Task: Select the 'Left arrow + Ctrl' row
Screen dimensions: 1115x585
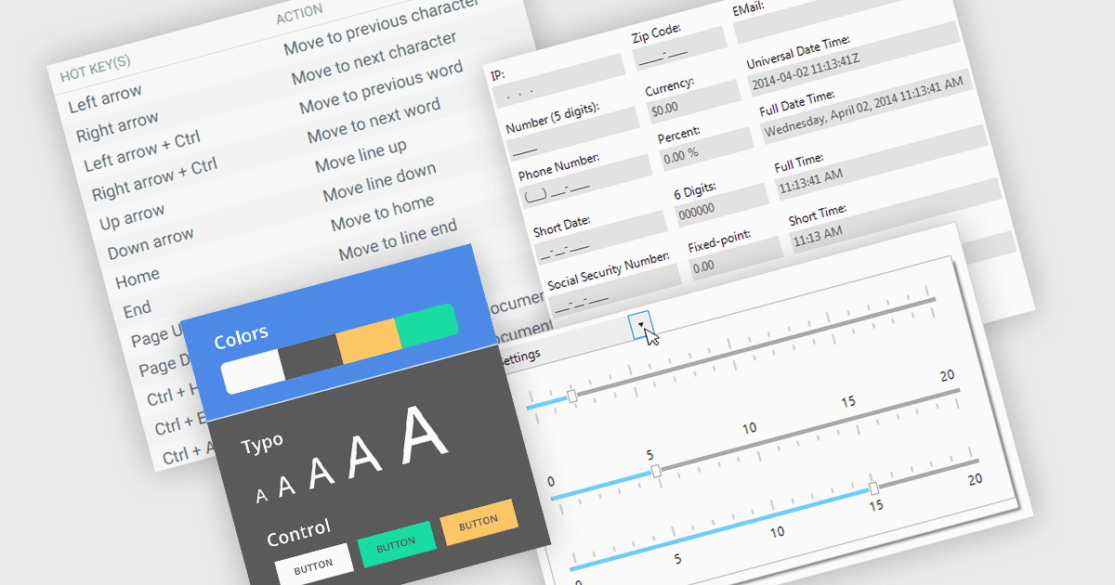Action: pyautogui.click(x=142, y=151)
